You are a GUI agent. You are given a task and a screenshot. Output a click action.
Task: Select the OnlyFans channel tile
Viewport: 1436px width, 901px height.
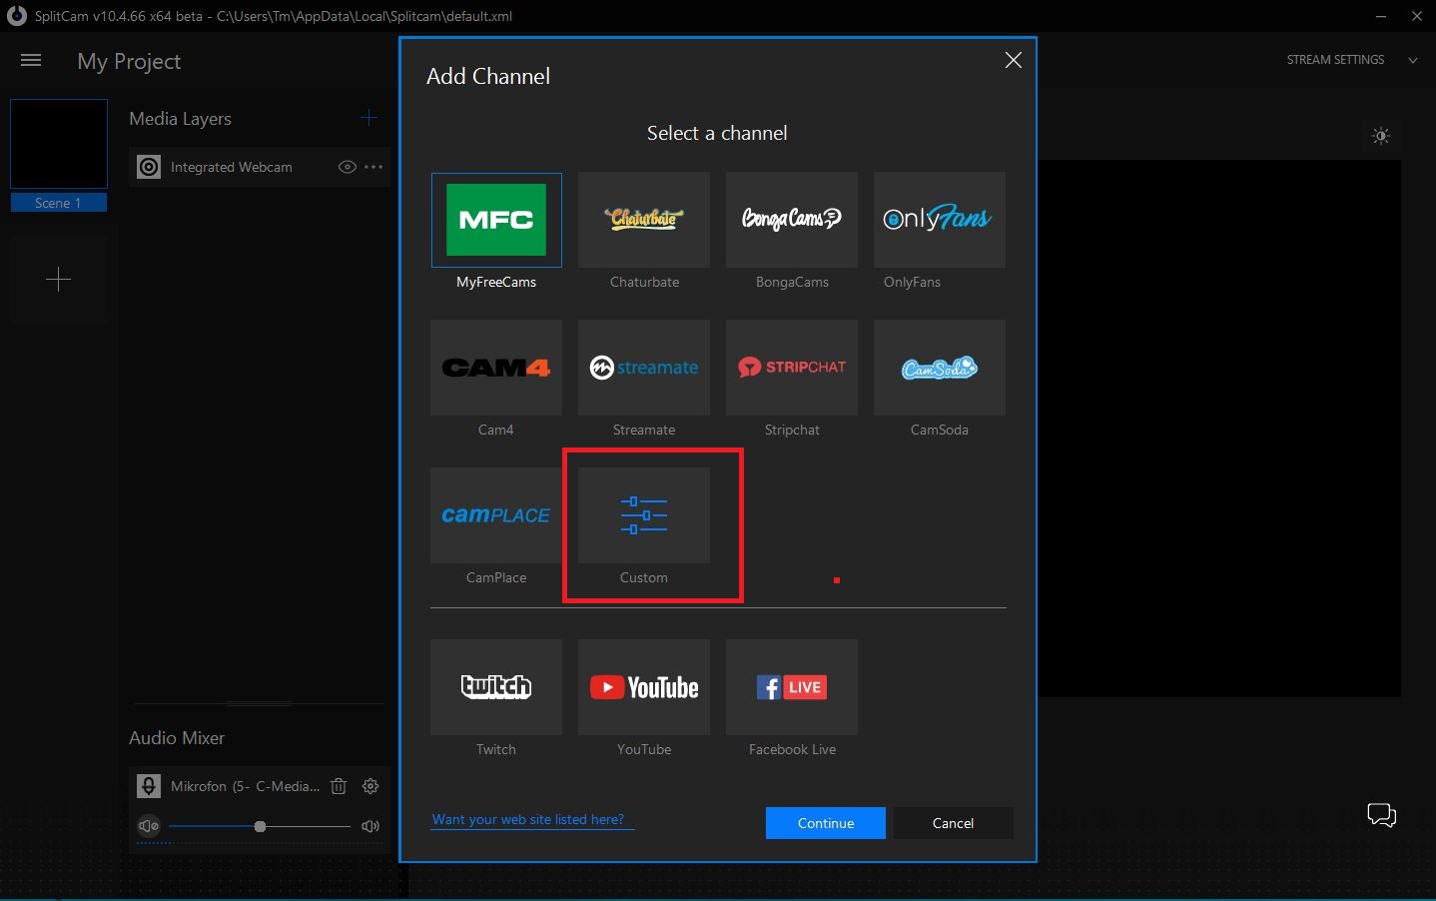[x=940, y=220]
